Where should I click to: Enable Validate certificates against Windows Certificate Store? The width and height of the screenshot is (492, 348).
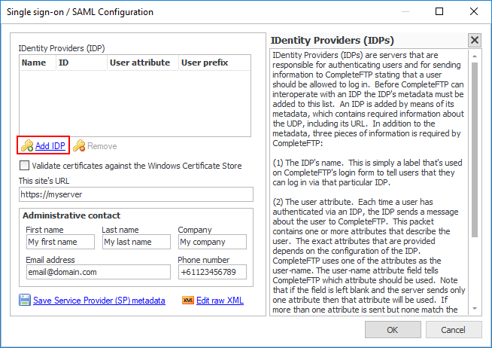[25, 166]
